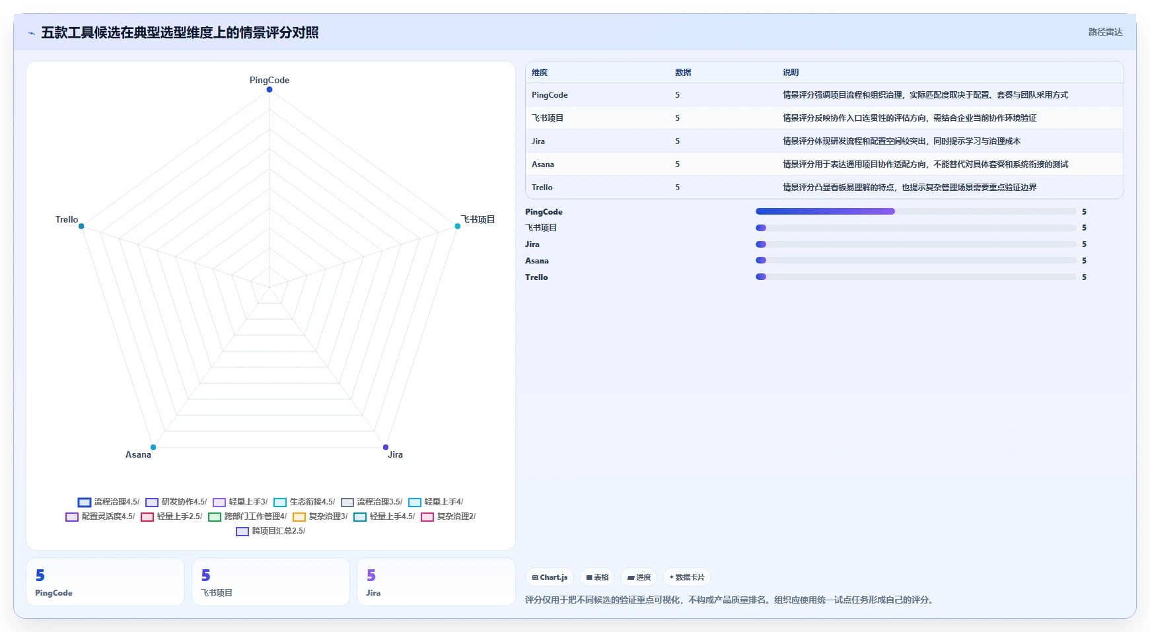Click the Chart.js tag chip
This screenshot has height=632, width=1150.
click(550, 577)
